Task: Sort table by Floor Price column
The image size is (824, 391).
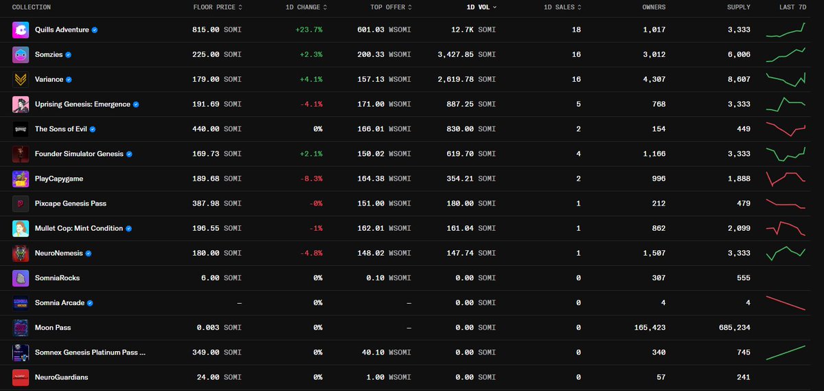Action: 217,7
